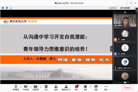Expand recording options arrow
This screenshot has height=92, width=138.
[90, 87]
